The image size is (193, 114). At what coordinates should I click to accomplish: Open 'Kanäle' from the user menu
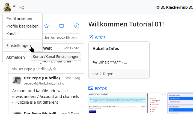point(13,34)
